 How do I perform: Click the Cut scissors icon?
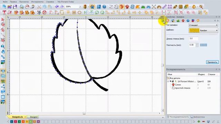pyautogui.click(x=39, y=7)
